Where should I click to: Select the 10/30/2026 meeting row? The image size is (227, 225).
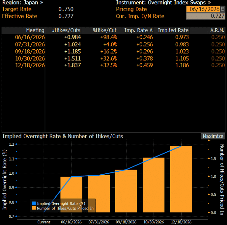pyautogui.click(x=113, y=58)
